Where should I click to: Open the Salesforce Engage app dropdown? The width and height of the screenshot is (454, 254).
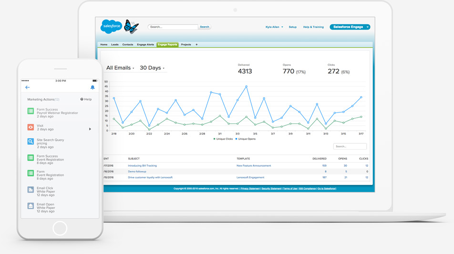[350, 27]
